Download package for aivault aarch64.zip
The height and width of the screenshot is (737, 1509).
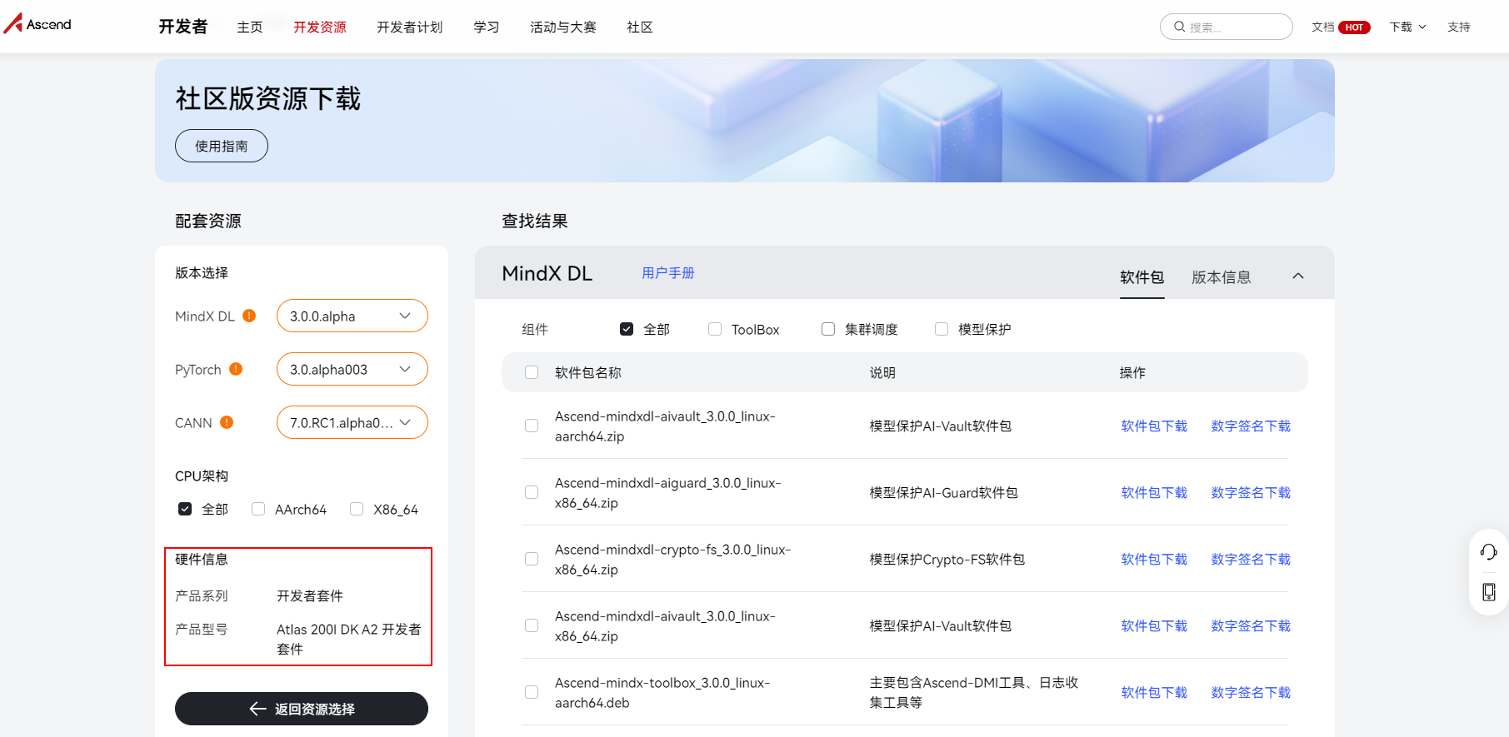[x=1154, y=426]
